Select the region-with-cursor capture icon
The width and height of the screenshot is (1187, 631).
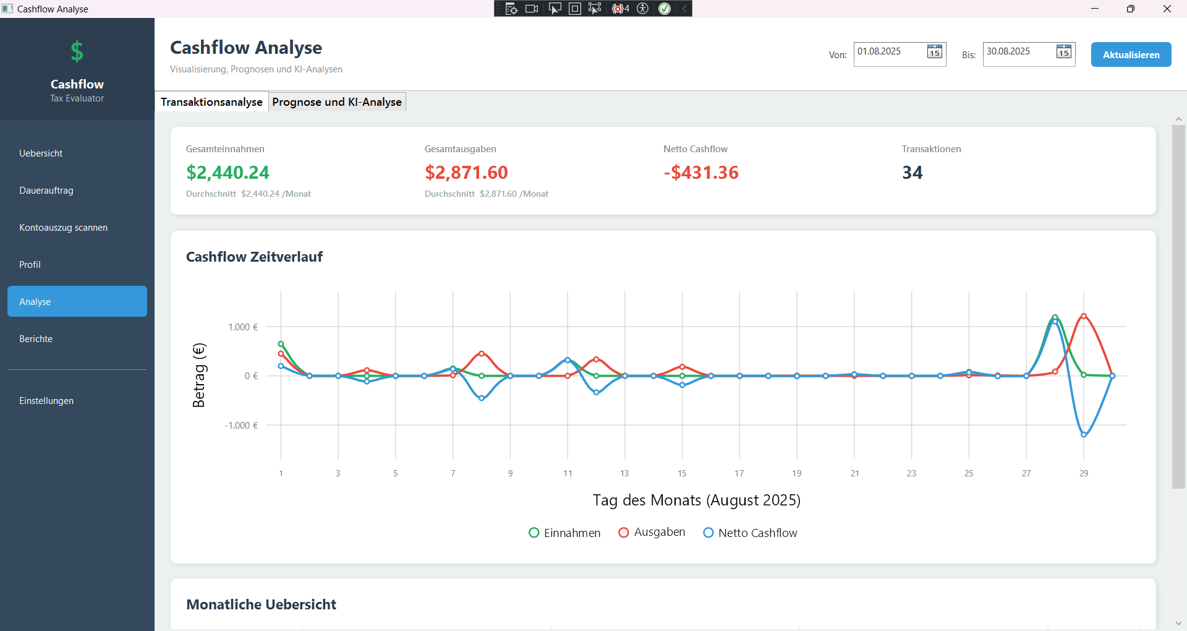click(594, 9)
